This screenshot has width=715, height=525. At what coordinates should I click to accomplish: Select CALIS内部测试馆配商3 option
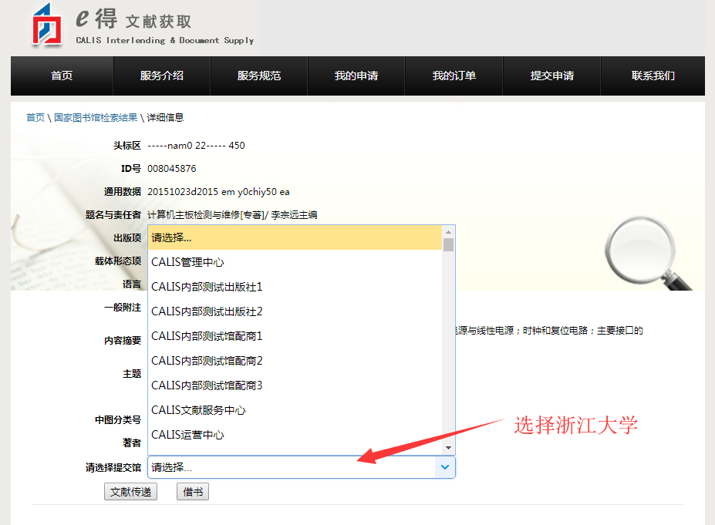(295, 385)
